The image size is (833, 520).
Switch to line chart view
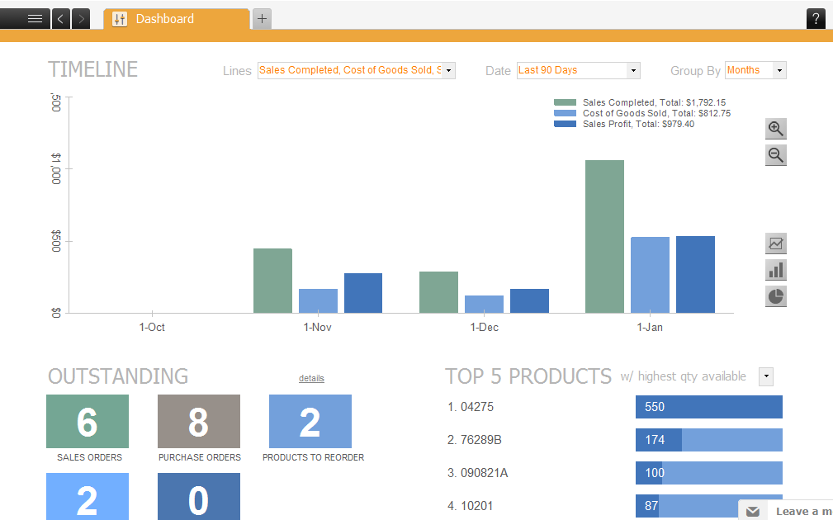(x=775, y=243)
